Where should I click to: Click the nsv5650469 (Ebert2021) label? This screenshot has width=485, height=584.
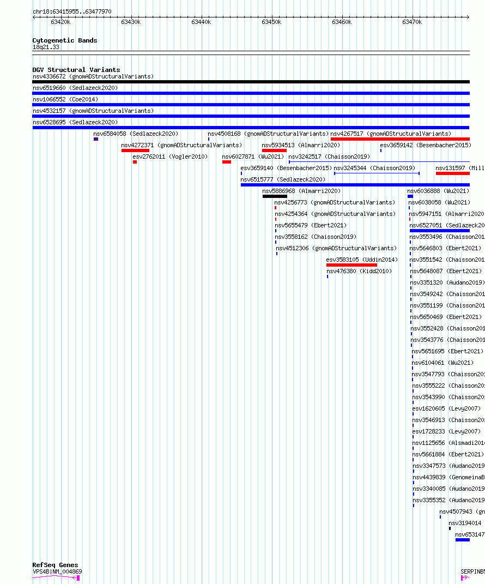[x=446, y=317]
